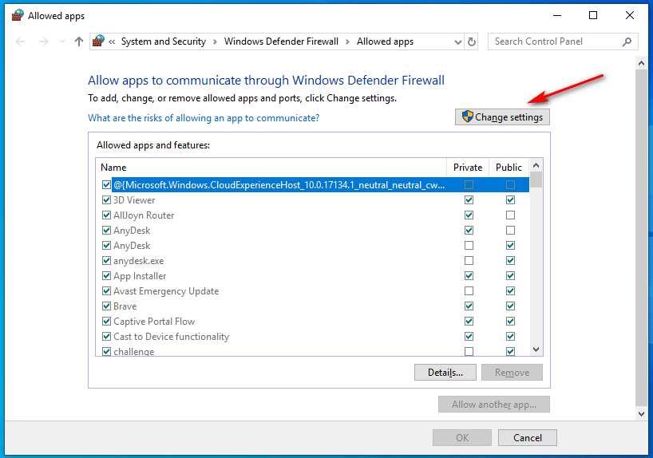This screenshot has height=458, width=653.
Task: Go up one level with Up arrow
Action: 79,41
